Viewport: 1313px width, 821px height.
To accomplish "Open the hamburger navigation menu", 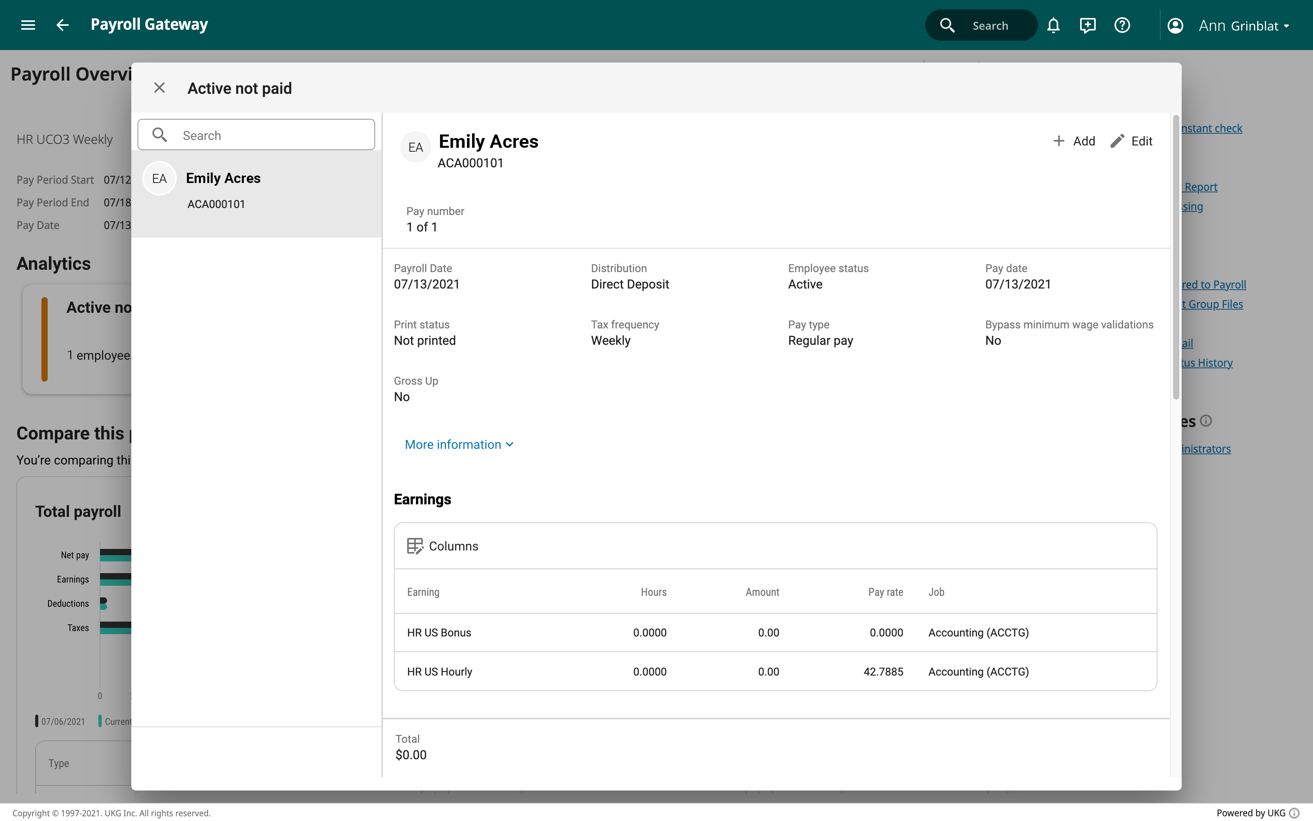I will [x=27, y=25].
